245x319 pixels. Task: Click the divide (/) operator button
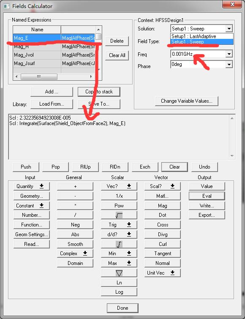(x=75, y=215)
